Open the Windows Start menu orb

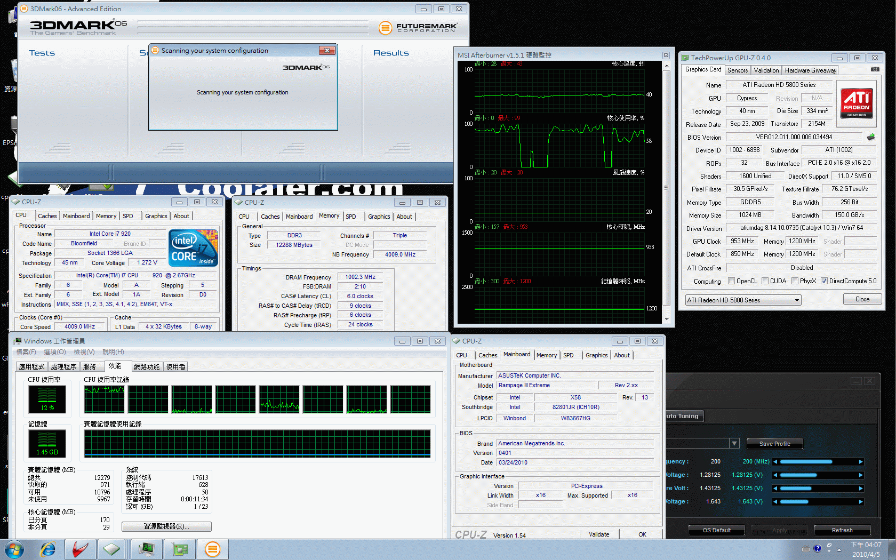pyautogui.click(x=14, y=549)
